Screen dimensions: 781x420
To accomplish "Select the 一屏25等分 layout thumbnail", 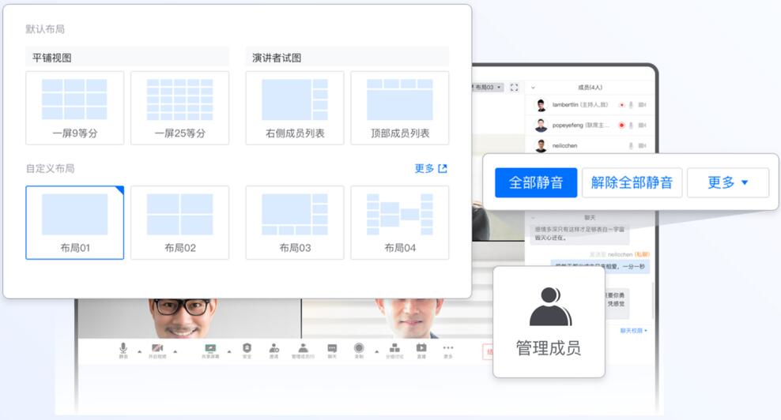I will pos(179,107).
